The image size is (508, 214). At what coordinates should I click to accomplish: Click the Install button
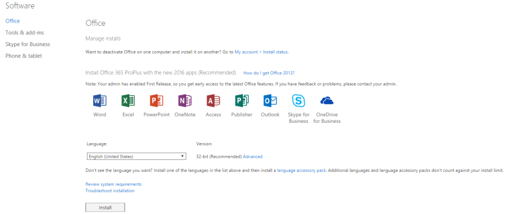105,208
